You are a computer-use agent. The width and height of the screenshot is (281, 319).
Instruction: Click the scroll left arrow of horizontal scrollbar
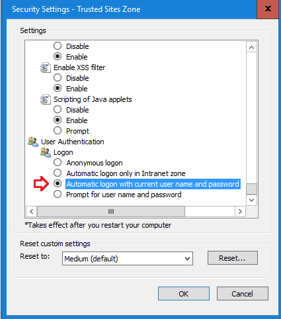coord(32,212)
